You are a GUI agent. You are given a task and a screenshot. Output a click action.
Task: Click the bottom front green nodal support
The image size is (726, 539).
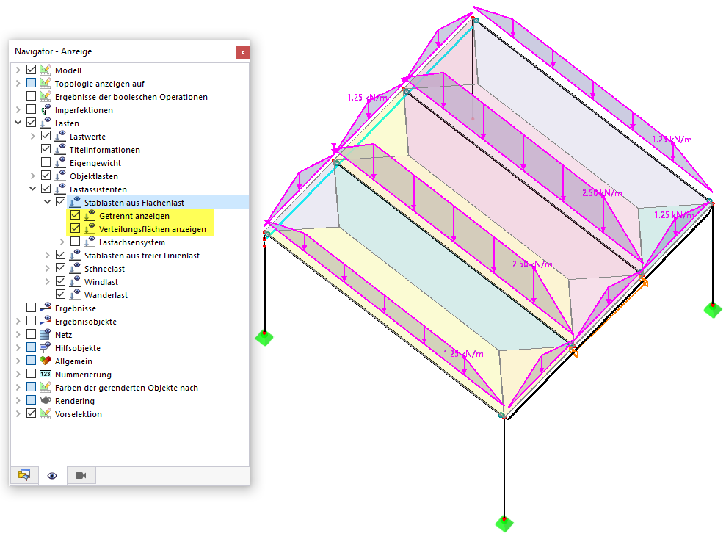click(x=504, y=524)
